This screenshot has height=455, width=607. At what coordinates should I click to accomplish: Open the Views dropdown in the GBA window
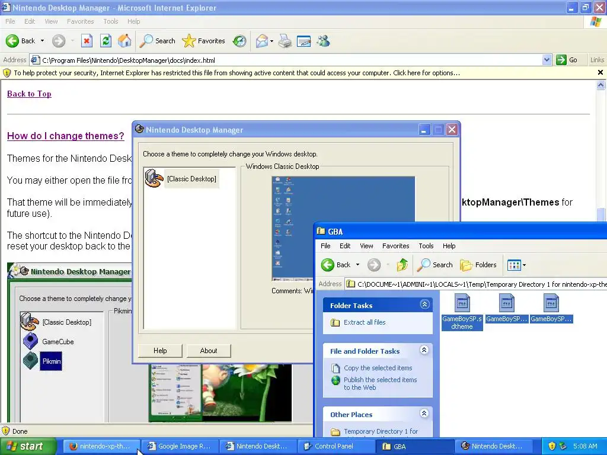(x=524, y=265)
